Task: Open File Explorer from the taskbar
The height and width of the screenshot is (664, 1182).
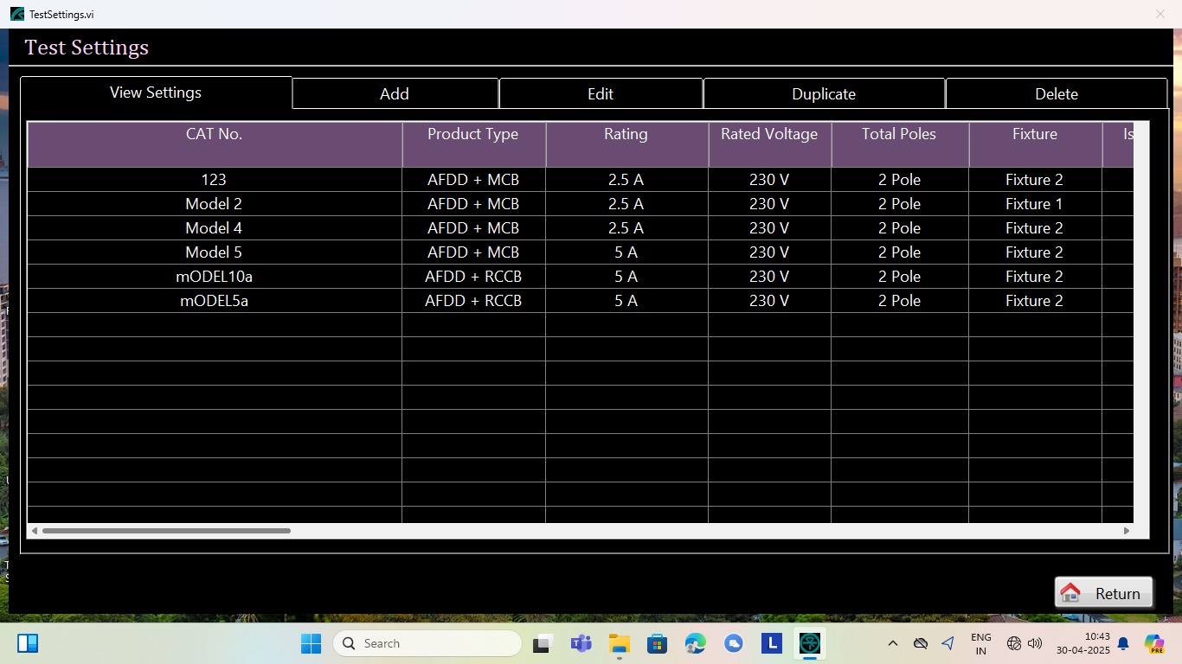Action: coord(619,643)
